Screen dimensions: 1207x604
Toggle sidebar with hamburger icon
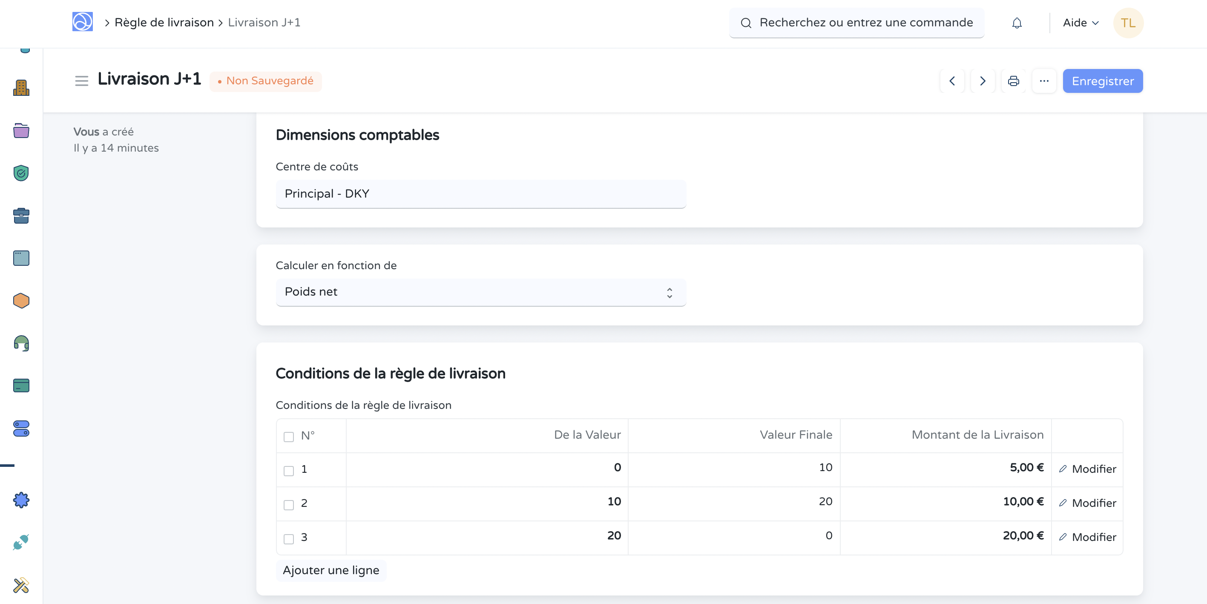(x=81, y=81)
